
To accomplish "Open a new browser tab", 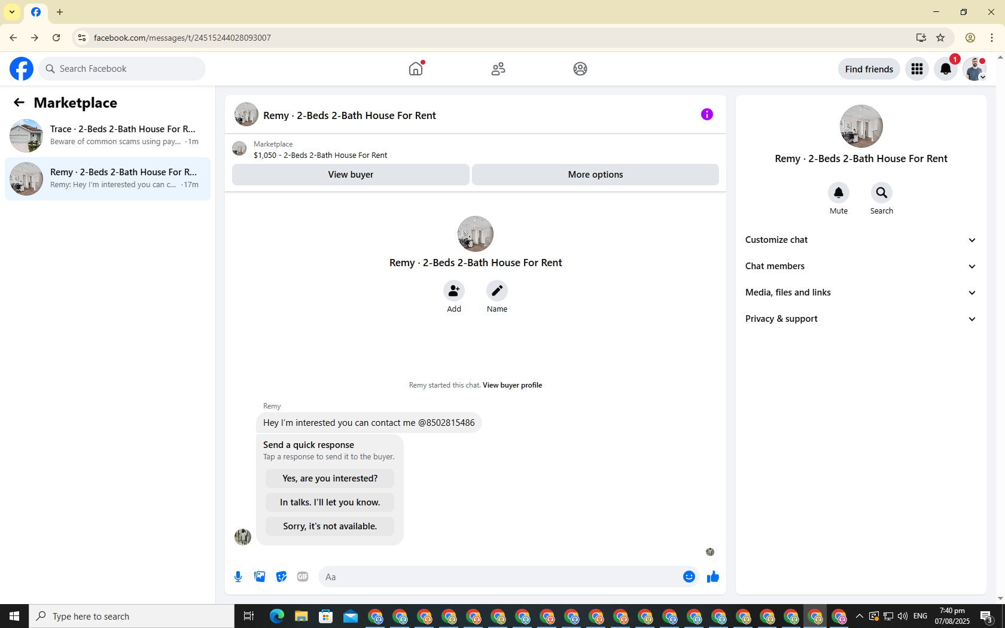I will point(60,12).
